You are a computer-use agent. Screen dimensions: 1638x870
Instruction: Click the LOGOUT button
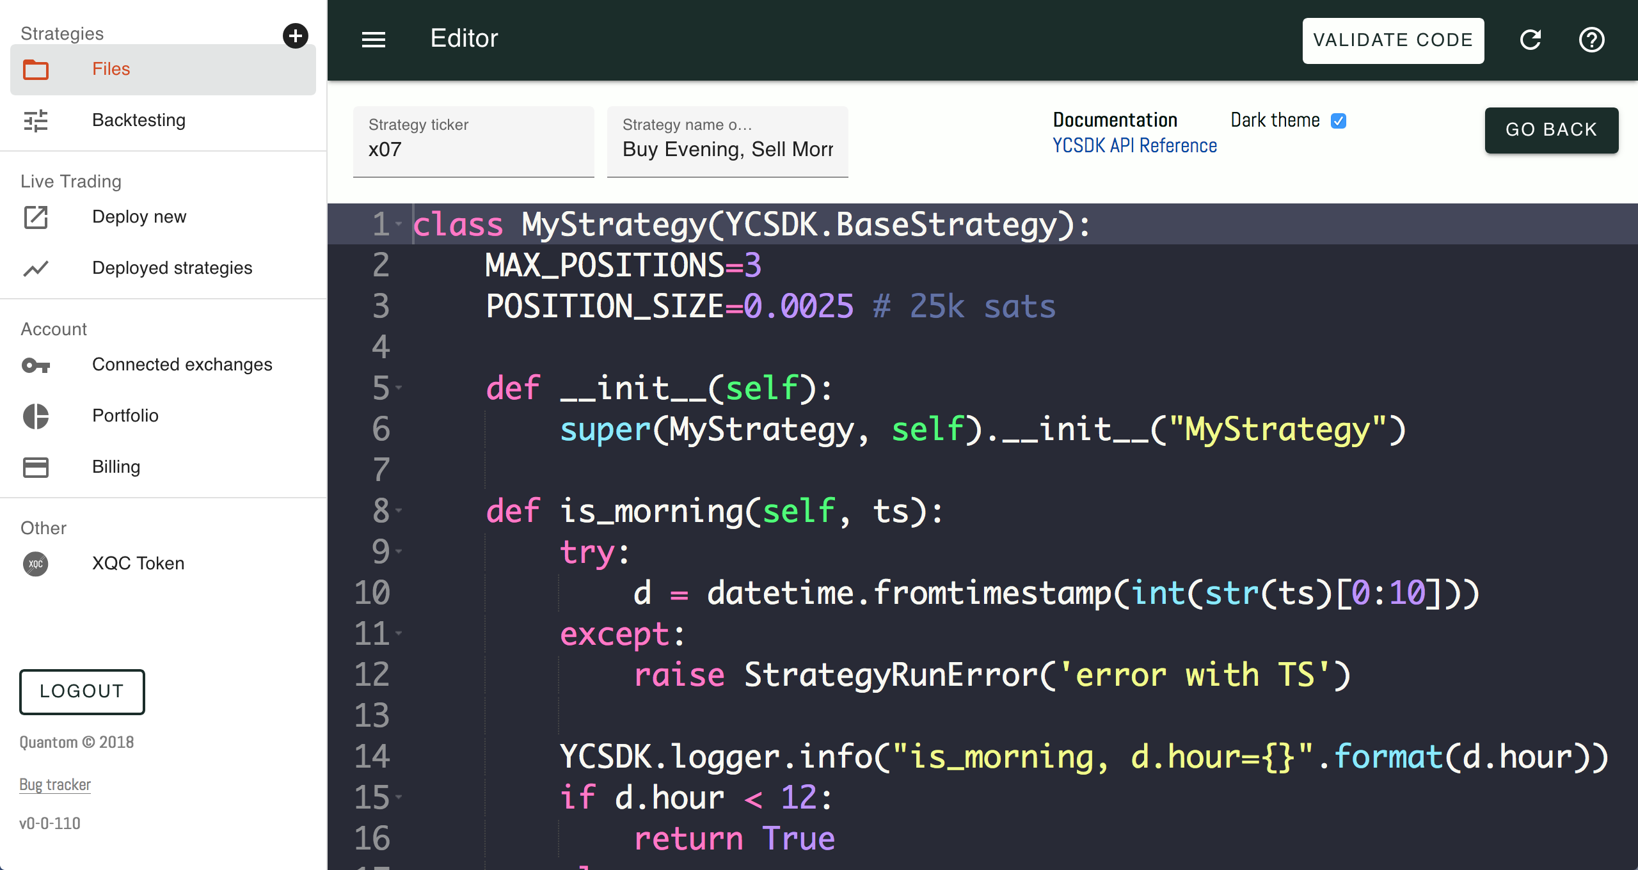pos(82,692)
